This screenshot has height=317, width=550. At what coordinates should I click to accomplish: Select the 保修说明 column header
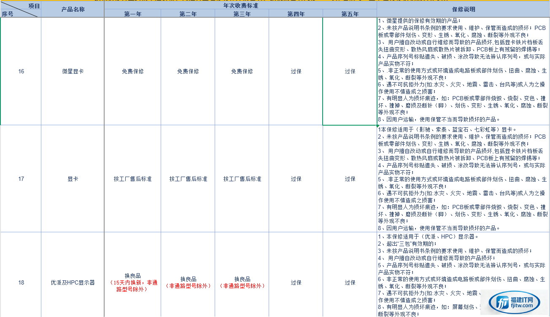pyautogui.click(x=463, y=9)
